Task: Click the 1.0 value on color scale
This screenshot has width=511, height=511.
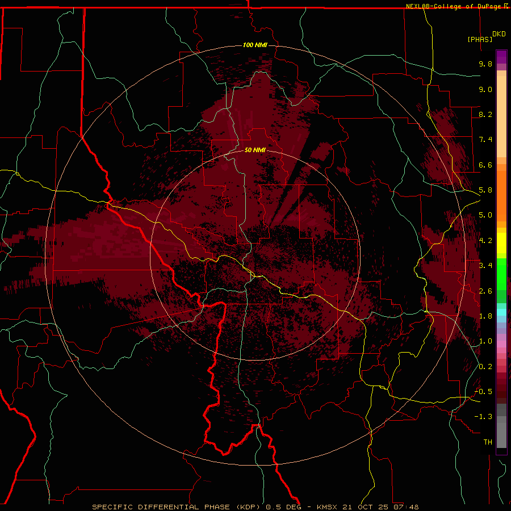Action: (485, 341)
